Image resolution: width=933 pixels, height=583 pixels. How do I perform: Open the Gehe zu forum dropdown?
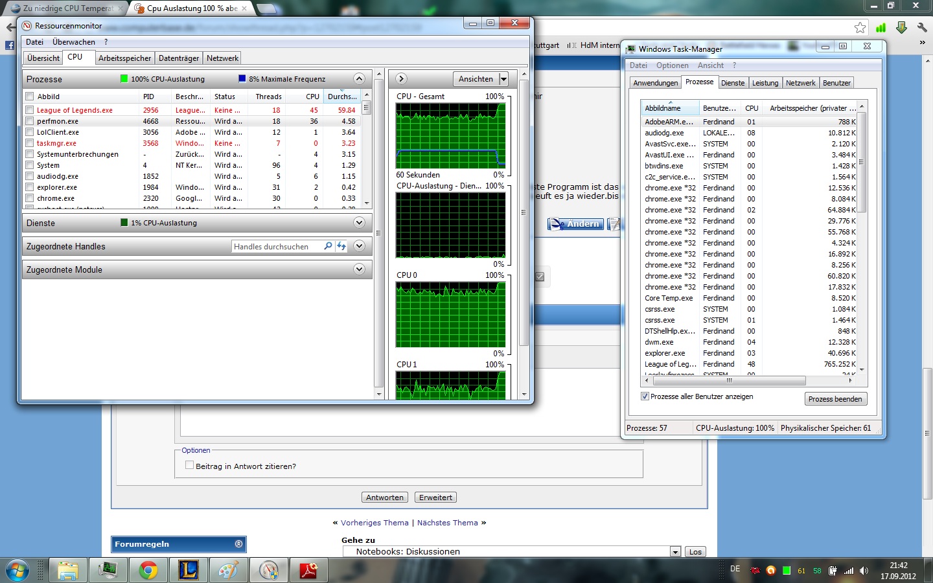[x=675, y=552]
